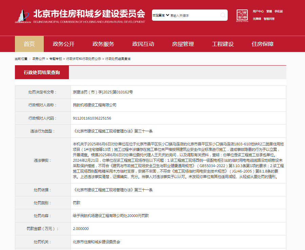Open the 用户中心 link
This screenshot has height=250, width=305.
[258, 11]
